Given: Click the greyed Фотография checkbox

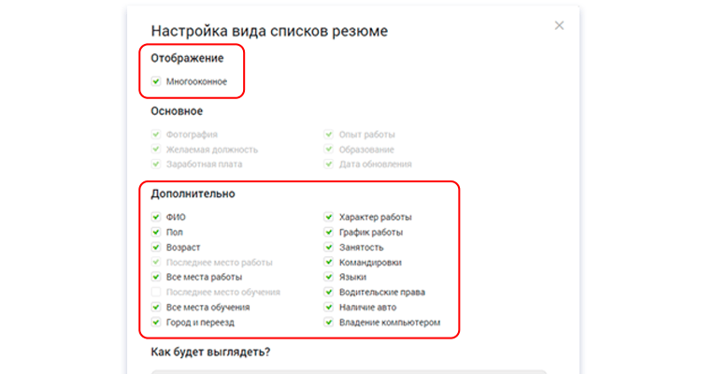Looking at the screenshot, I should [x=156, y=135].
